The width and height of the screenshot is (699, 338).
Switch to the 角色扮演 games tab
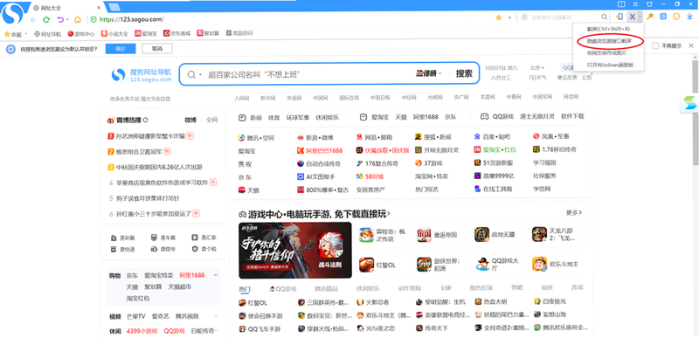coord(481,287)
